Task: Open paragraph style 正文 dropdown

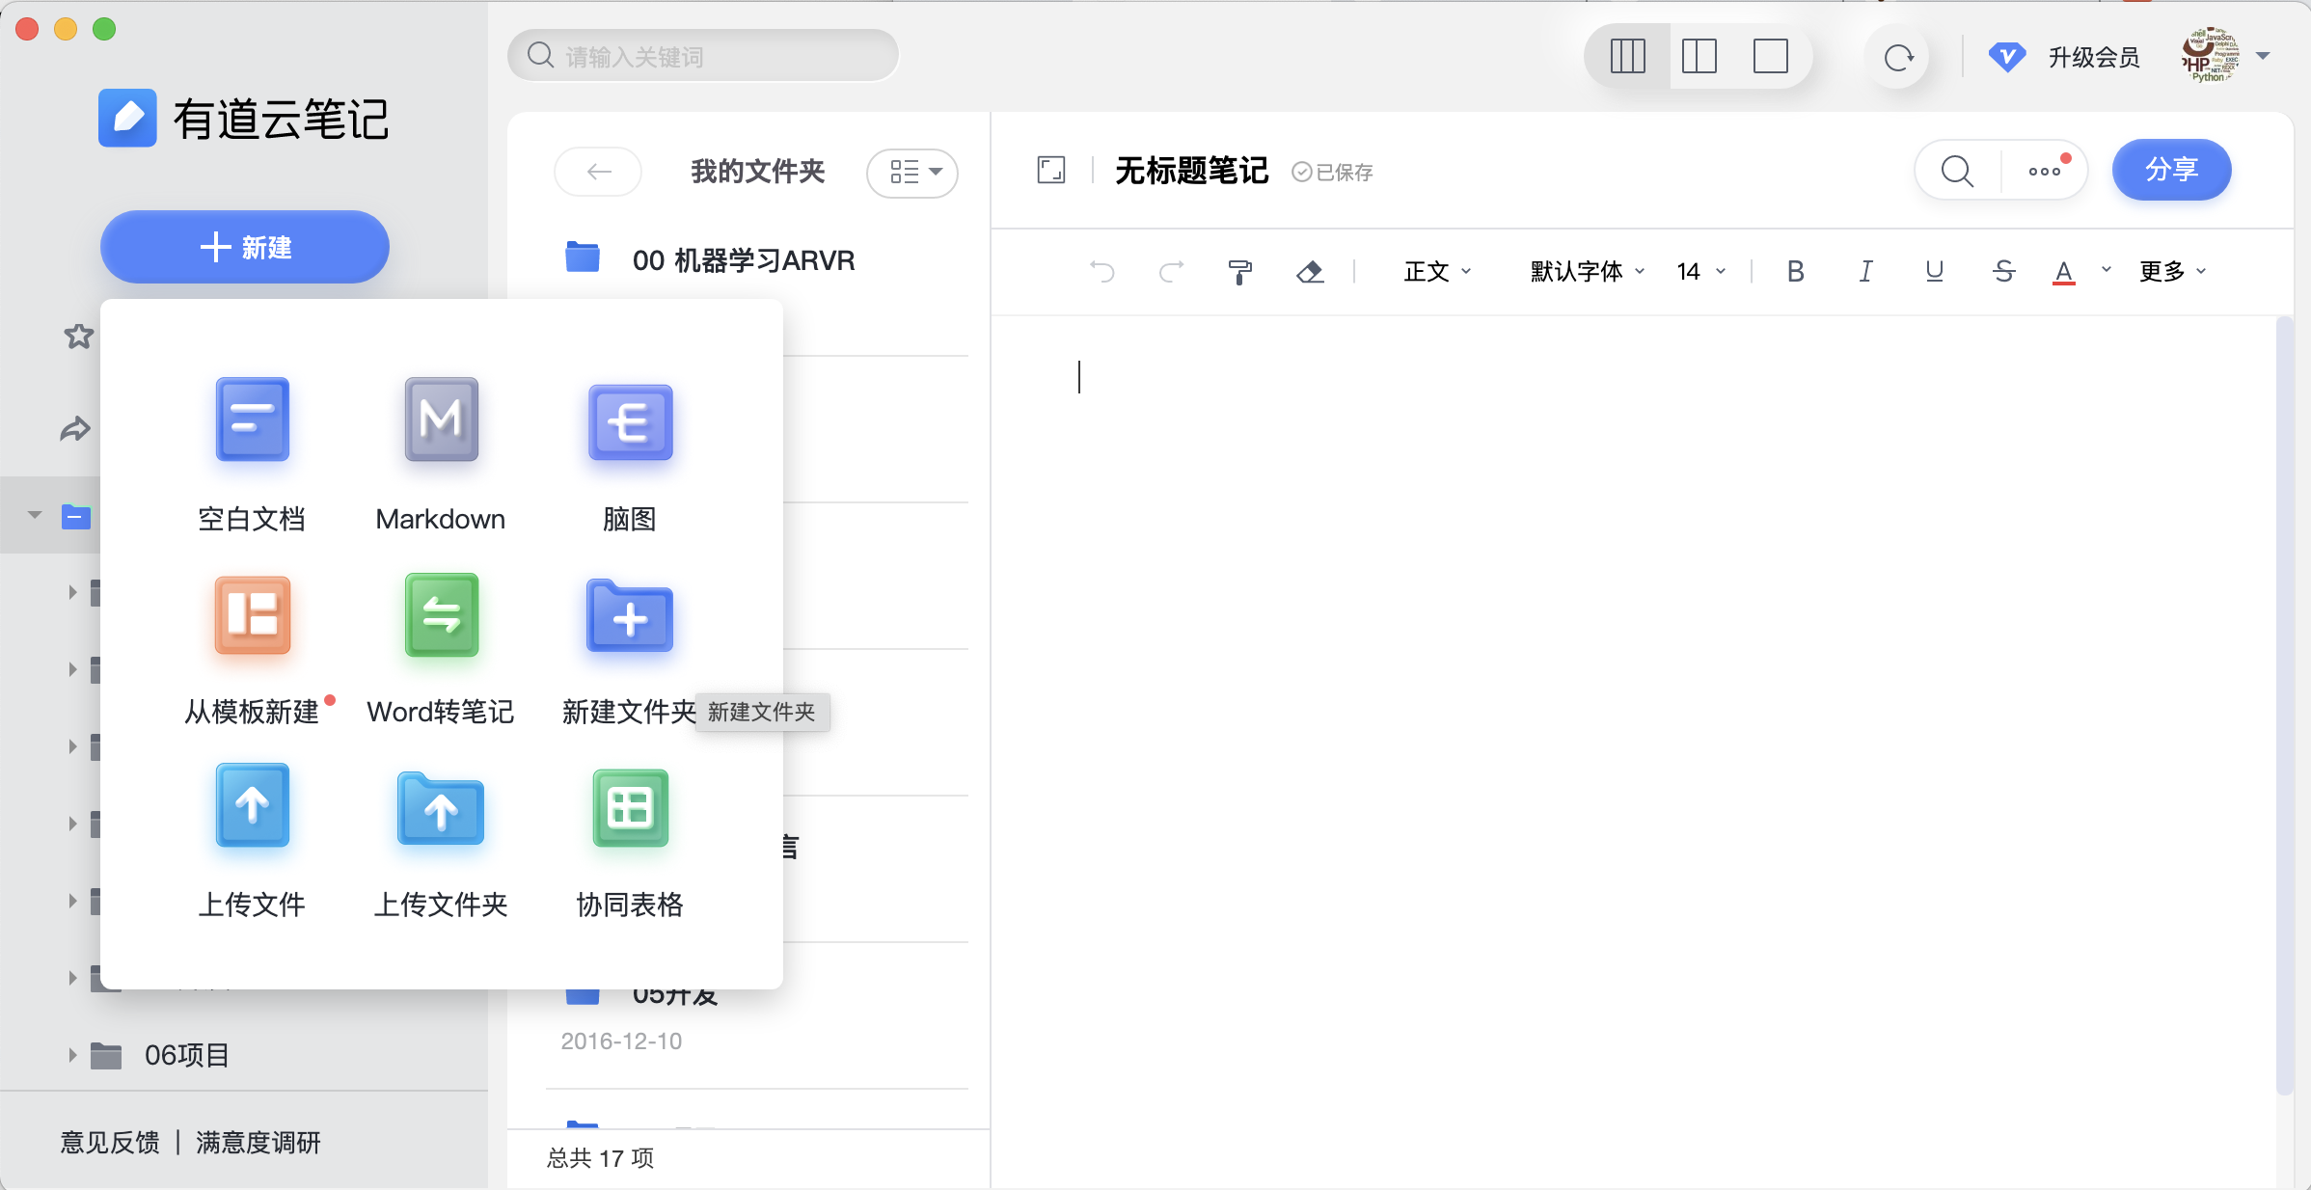Action: coord(1437,272)
